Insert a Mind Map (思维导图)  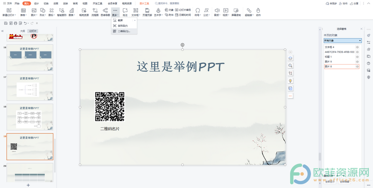point(105,12)
